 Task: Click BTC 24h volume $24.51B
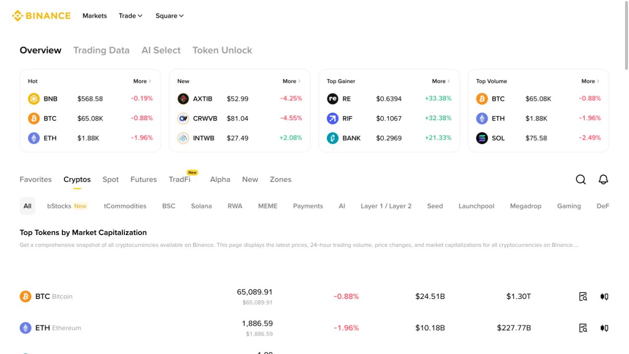430,296
